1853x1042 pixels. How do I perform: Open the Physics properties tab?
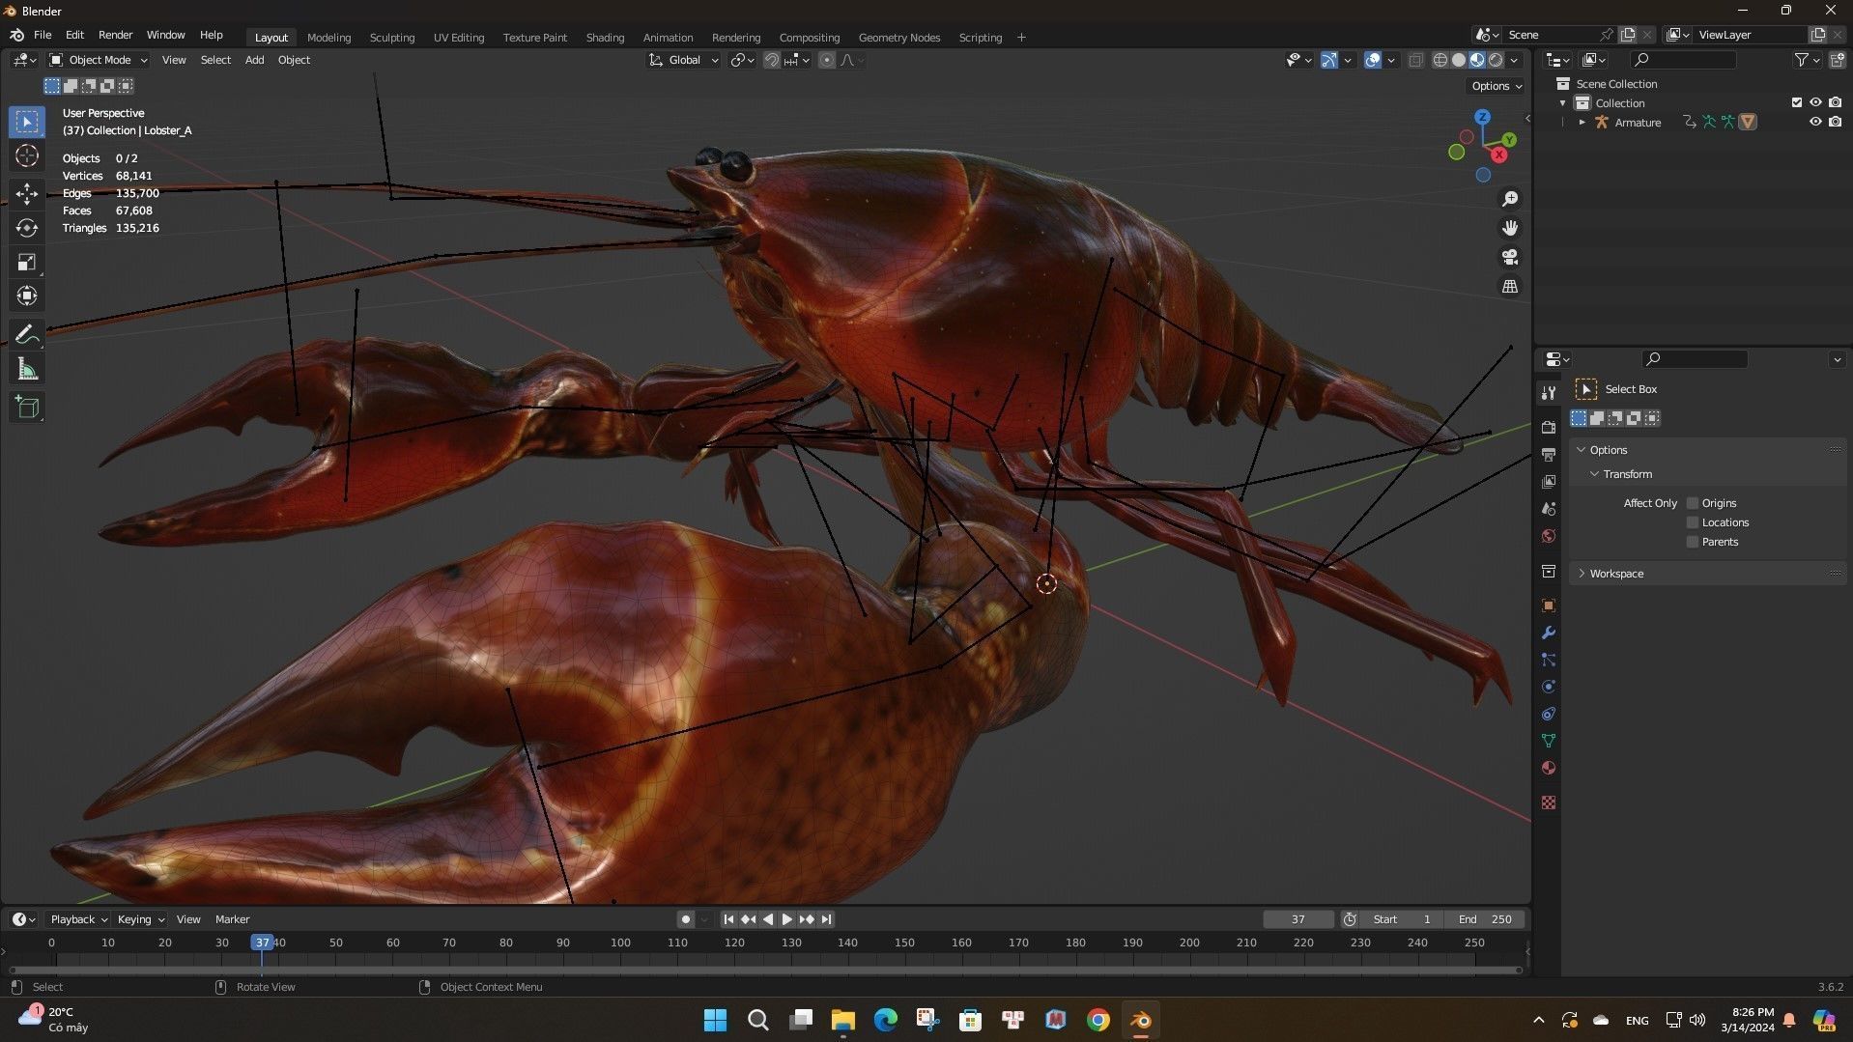tap(1549, 687)
